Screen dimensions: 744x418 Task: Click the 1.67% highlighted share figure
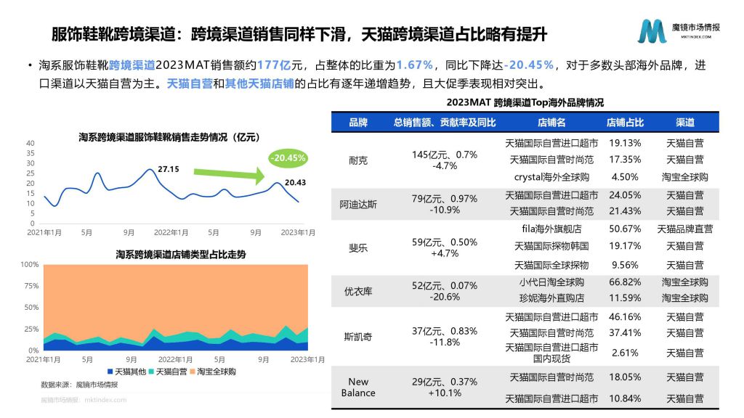tap(415, 65)
